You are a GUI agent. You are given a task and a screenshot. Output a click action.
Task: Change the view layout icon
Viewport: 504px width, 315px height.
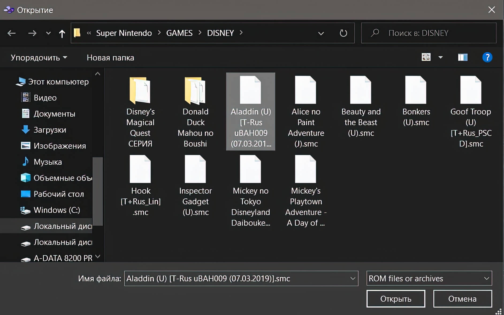click(x=426, y=57)
